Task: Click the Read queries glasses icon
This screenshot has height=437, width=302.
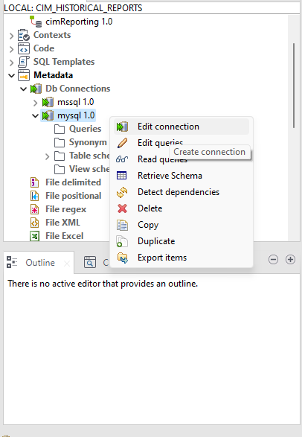Action: (122, 159)
